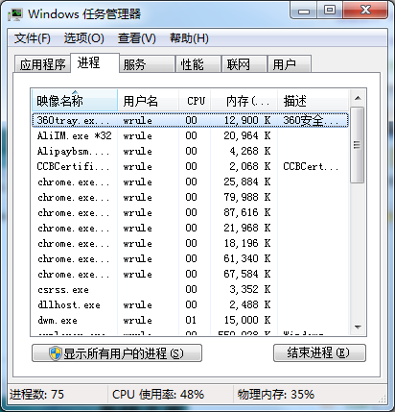Close the Task Manager window
The height and width of the screenshot is (412, 395).
pos(365,11)
